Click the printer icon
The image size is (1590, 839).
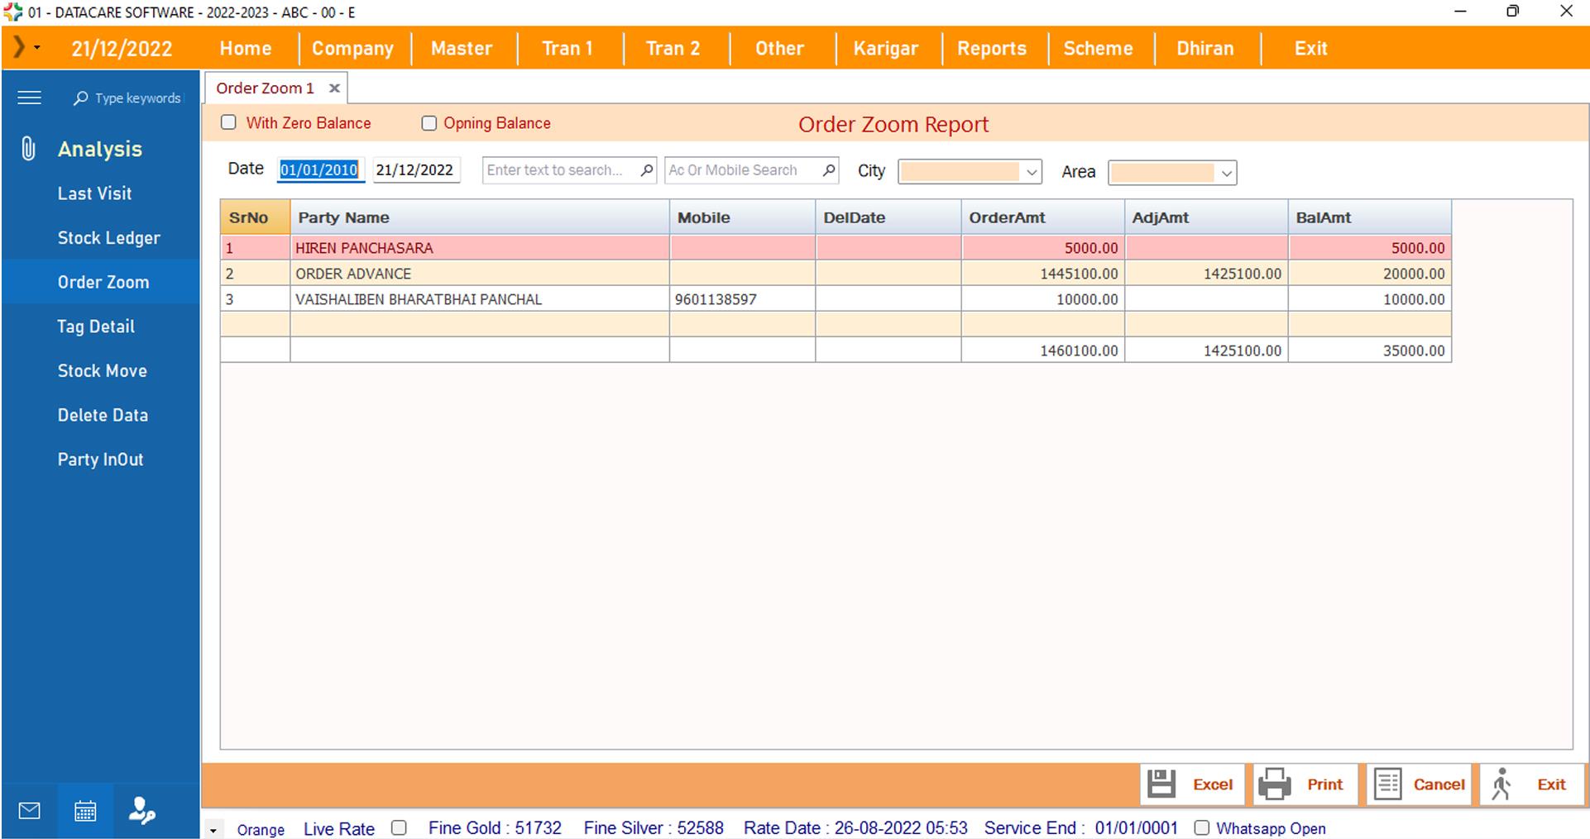point(1275,784)
